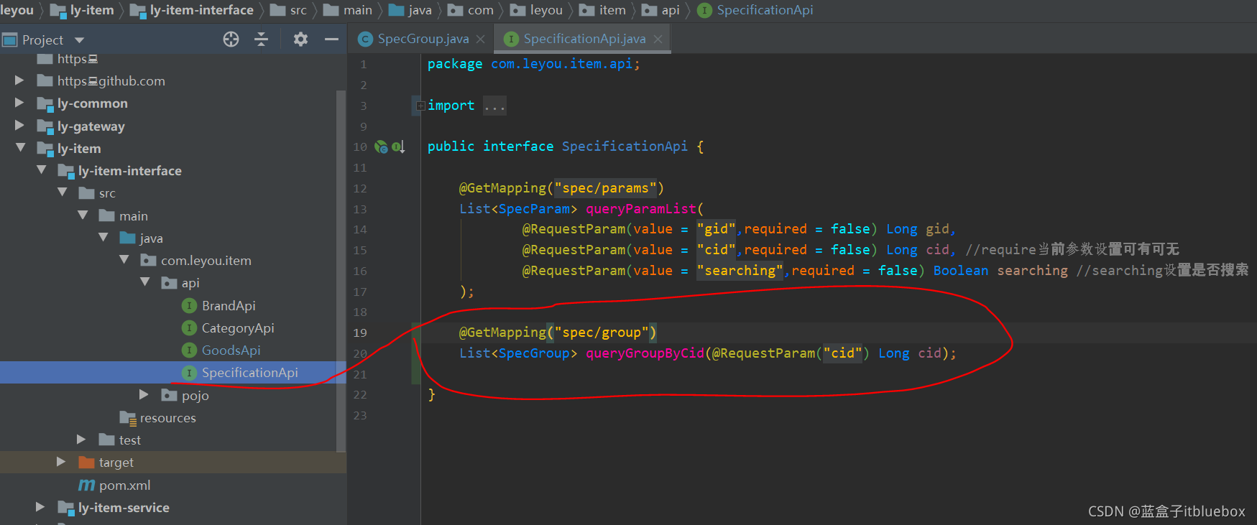Collapse the ly-item module
Viewport: 1257px width, 525px height.
coord(20,148)
